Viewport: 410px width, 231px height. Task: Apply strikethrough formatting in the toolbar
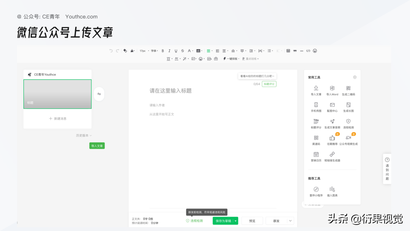click(x=182, y=51)
